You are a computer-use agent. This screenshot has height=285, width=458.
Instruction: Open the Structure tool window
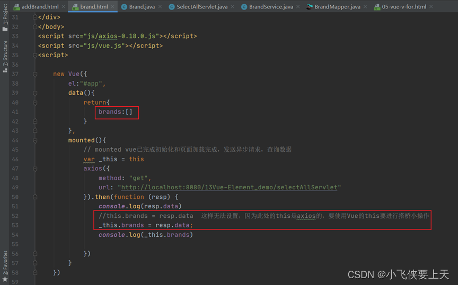[x=5, y=57]
